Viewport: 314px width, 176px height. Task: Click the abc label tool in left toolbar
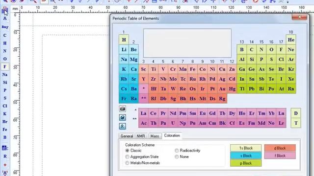tap(5, 148)
